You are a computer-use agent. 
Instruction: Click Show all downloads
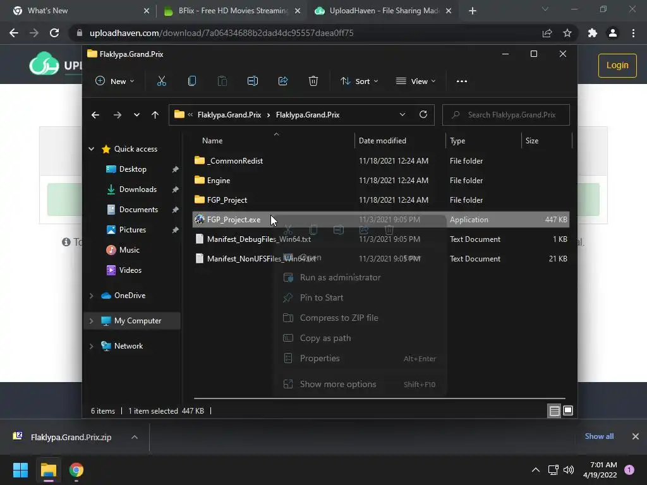point(599,436)
